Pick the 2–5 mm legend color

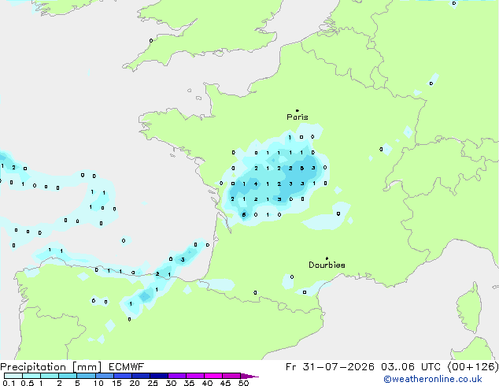[x=68, y=376]
